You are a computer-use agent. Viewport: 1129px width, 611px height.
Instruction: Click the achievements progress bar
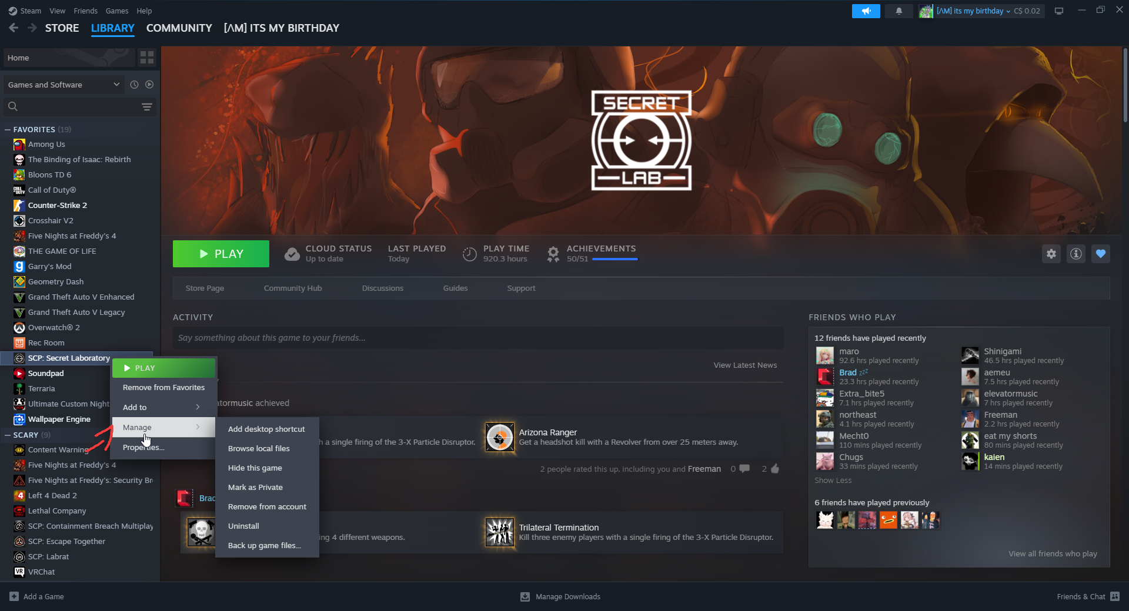[615, 259]
